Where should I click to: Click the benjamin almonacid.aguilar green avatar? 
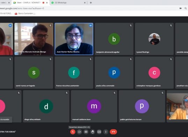tap(114, 39)
